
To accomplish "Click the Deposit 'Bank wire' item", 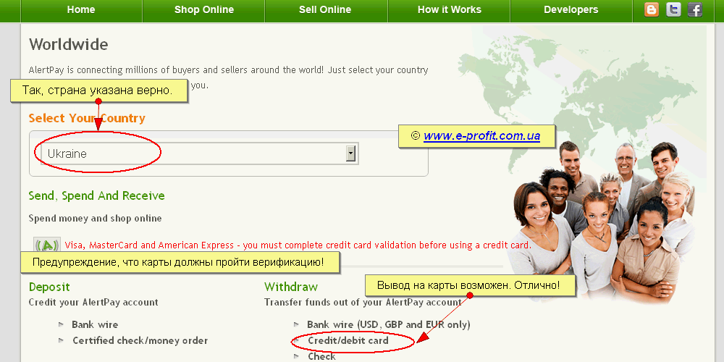I will [95, 324].
